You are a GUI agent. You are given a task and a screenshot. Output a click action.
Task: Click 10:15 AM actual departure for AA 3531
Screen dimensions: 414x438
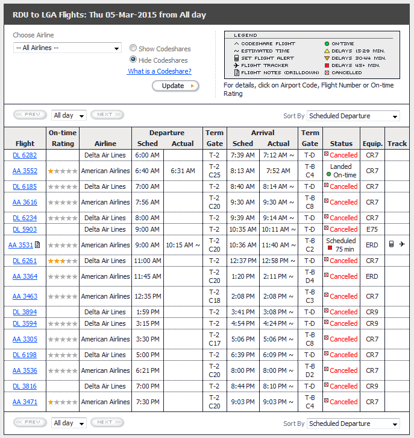183,245
